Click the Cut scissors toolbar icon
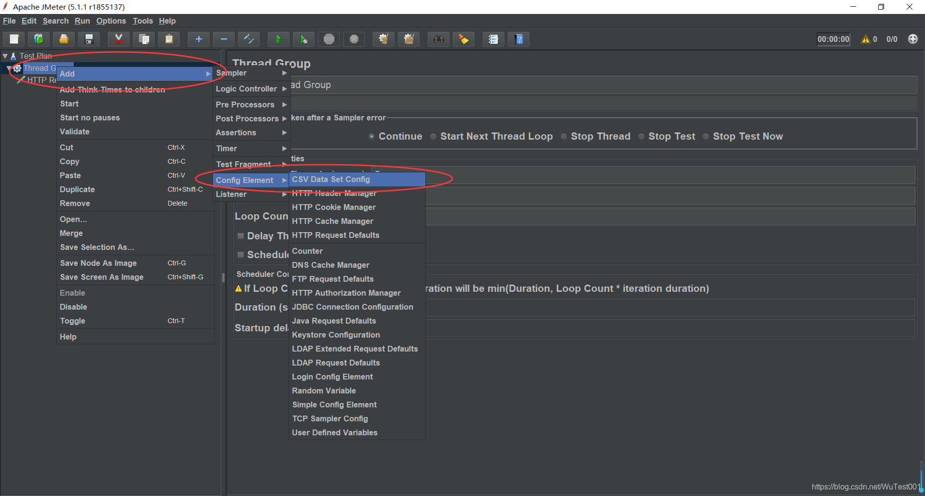Screen dimensions: 925x496 (x=119, y=39)
